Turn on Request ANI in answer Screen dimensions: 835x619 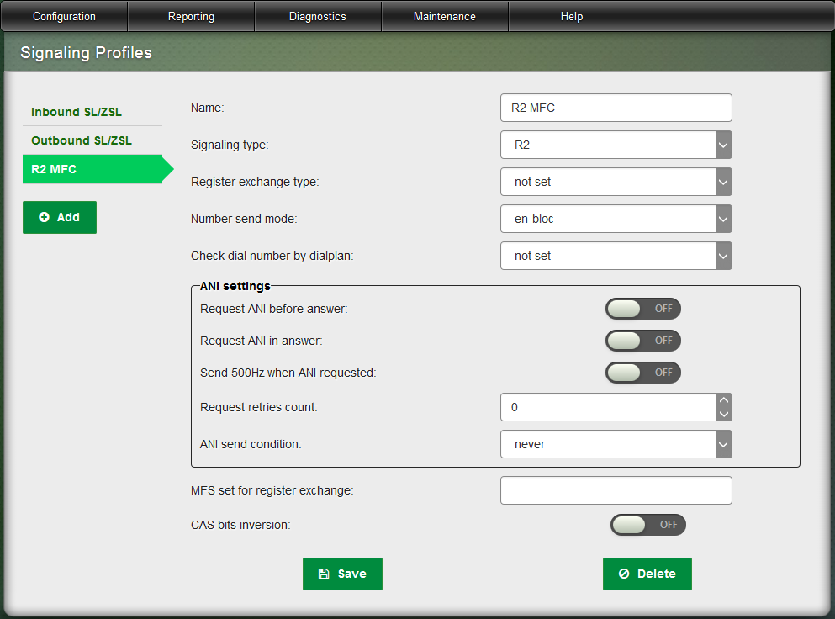point(642,341)
